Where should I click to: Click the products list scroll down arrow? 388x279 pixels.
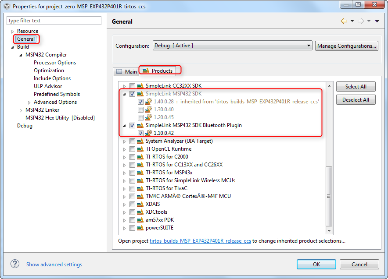click(329, 231)
